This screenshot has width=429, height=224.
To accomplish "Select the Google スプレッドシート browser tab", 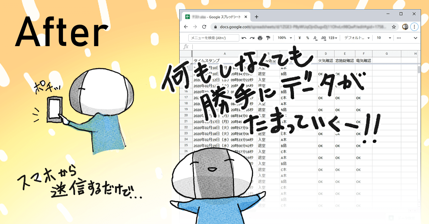I will click(x=216, y=17).
